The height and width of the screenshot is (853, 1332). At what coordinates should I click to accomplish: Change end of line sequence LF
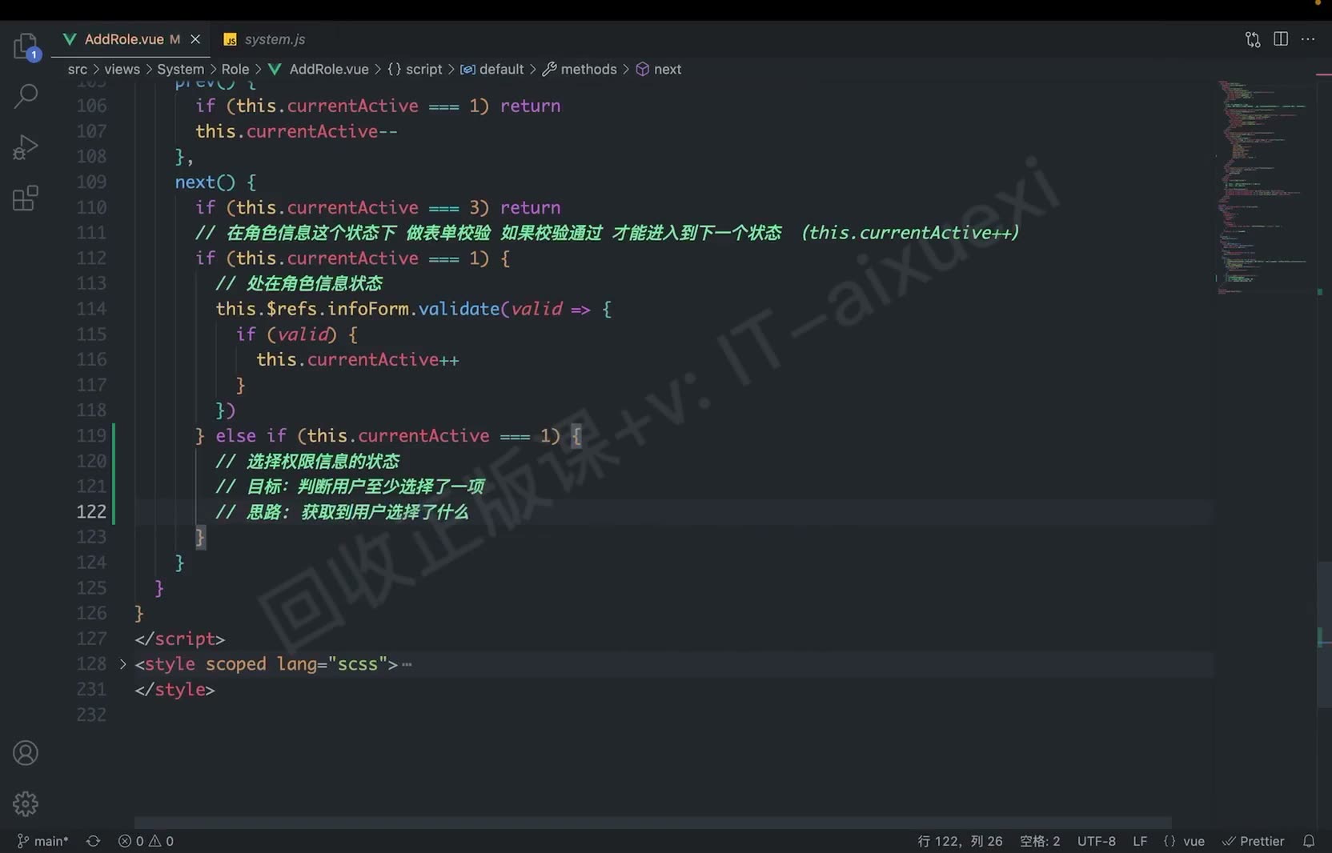(1140, 841)
